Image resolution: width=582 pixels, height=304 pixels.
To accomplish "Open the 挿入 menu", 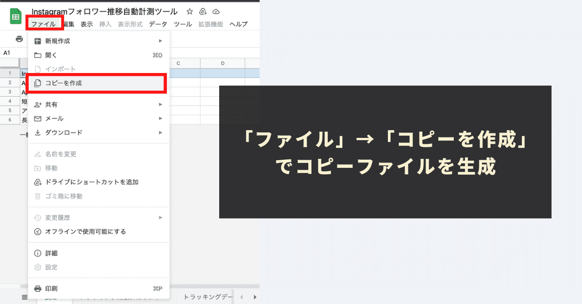I will click(105, 24).
